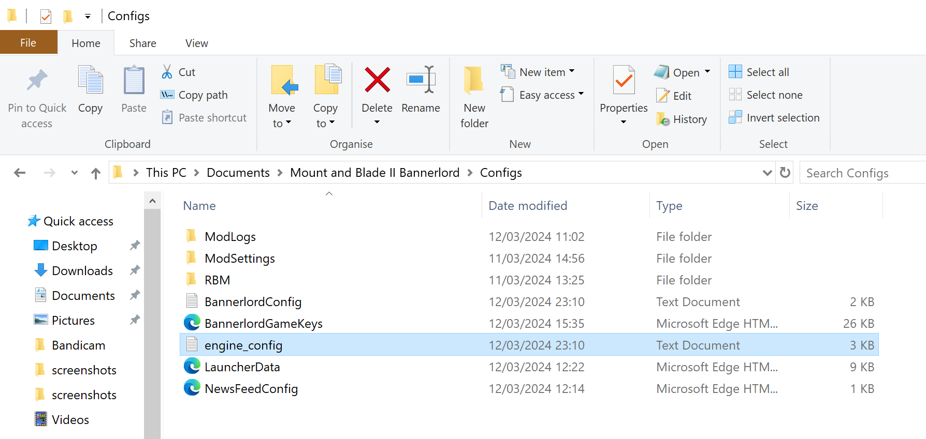Click the Edge icon beside NewsFeedConfig
This screenshot has width=926, height=439.
[x=192, y=388]
